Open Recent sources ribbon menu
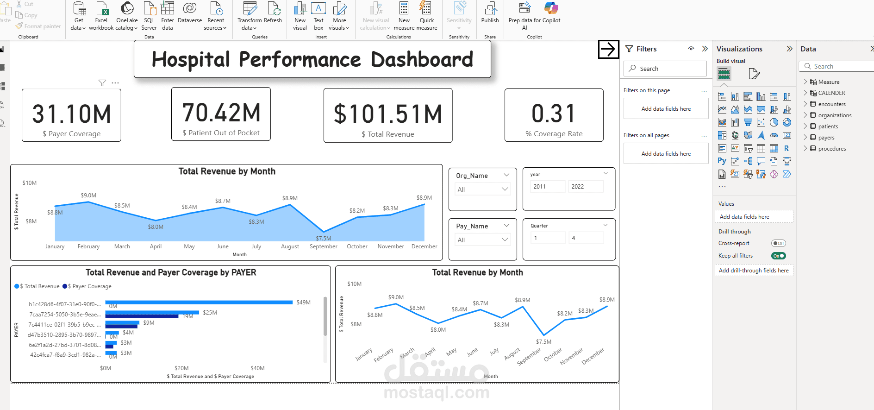The width and height of the screenshot is (874, 410). coord(215,16)
